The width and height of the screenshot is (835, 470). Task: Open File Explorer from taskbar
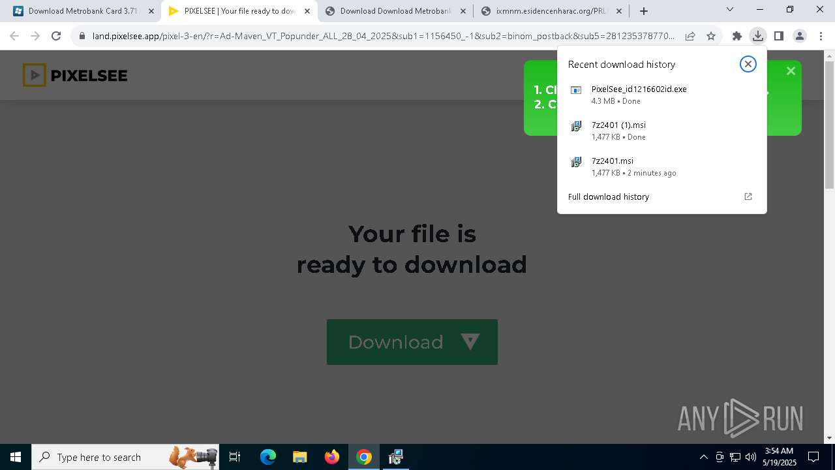pyautogui.click(x=299, y=457)
